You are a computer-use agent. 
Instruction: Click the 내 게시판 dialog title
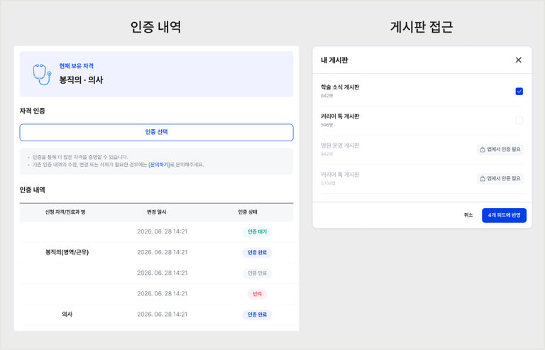click(x=334, y=60)
